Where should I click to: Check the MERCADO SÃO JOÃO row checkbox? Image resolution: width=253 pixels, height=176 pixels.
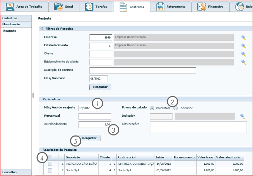tap(50, 164)
